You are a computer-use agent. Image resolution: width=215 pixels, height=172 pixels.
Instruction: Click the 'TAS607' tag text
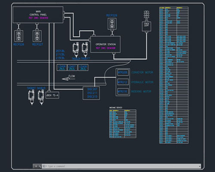pyautogui.click(x=31, y=88)
